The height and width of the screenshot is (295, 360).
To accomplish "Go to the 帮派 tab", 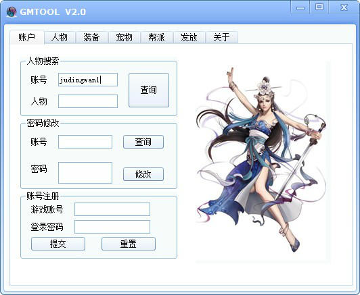I will point(156,37).
